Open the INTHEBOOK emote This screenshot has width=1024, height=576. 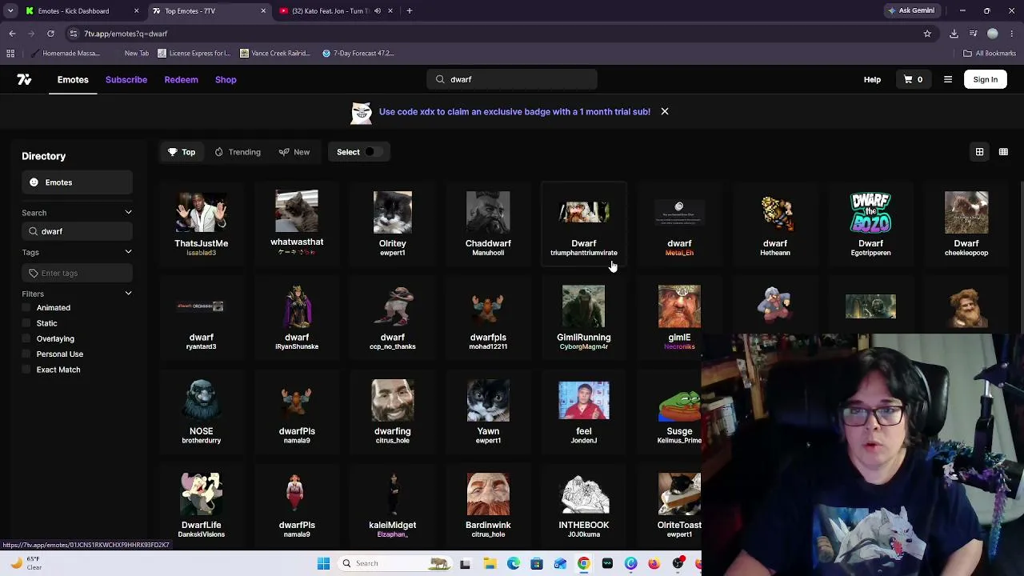tap(584, 505)
